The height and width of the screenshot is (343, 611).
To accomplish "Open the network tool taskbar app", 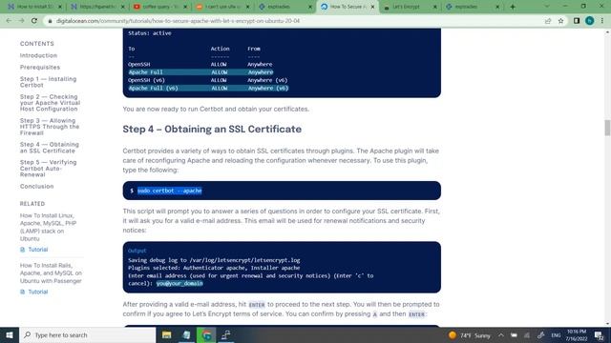I will click(x=226, y=334).
